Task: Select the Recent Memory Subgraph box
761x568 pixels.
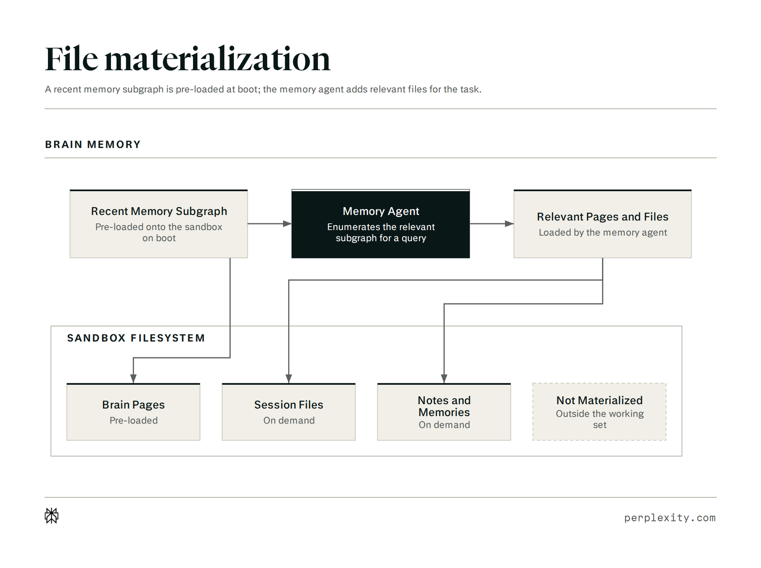Action: (159, 224)
